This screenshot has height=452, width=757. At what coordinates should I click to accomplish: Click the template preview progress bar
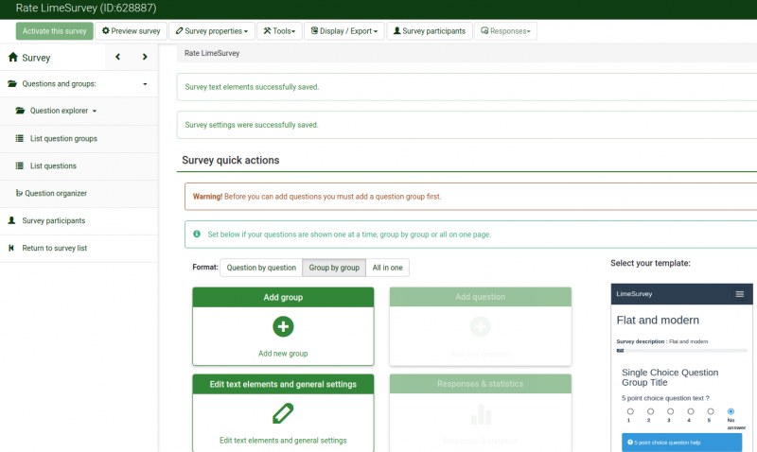681,351
